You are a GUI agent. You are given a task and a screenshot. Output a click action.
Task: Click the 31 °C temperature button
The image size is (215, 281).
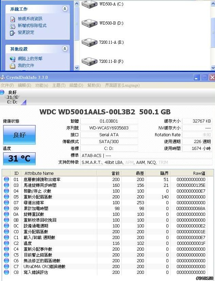pos(19,159)
